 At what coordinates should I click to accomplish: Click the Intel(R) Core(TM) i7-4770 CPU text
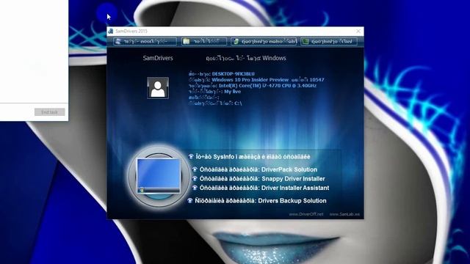tap(267, 86)
